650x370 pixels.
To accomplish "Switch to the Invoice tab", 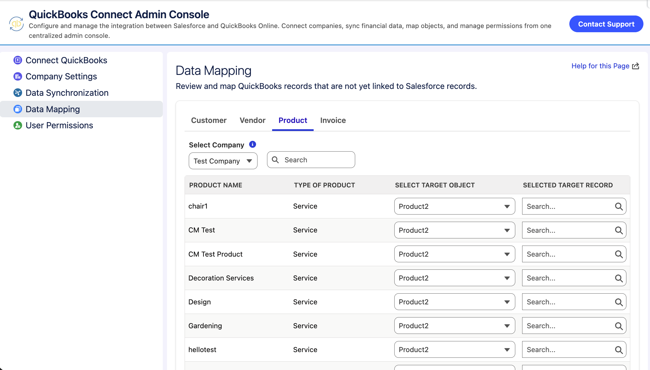I will pyautogui.click(x=333, y=120).
